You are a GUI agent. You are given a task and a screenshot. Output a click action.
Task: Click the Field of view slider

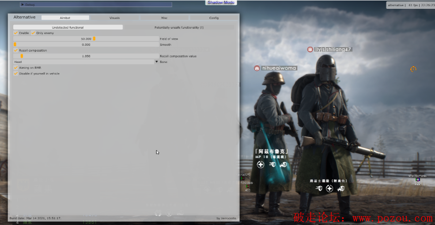[86, 39]
